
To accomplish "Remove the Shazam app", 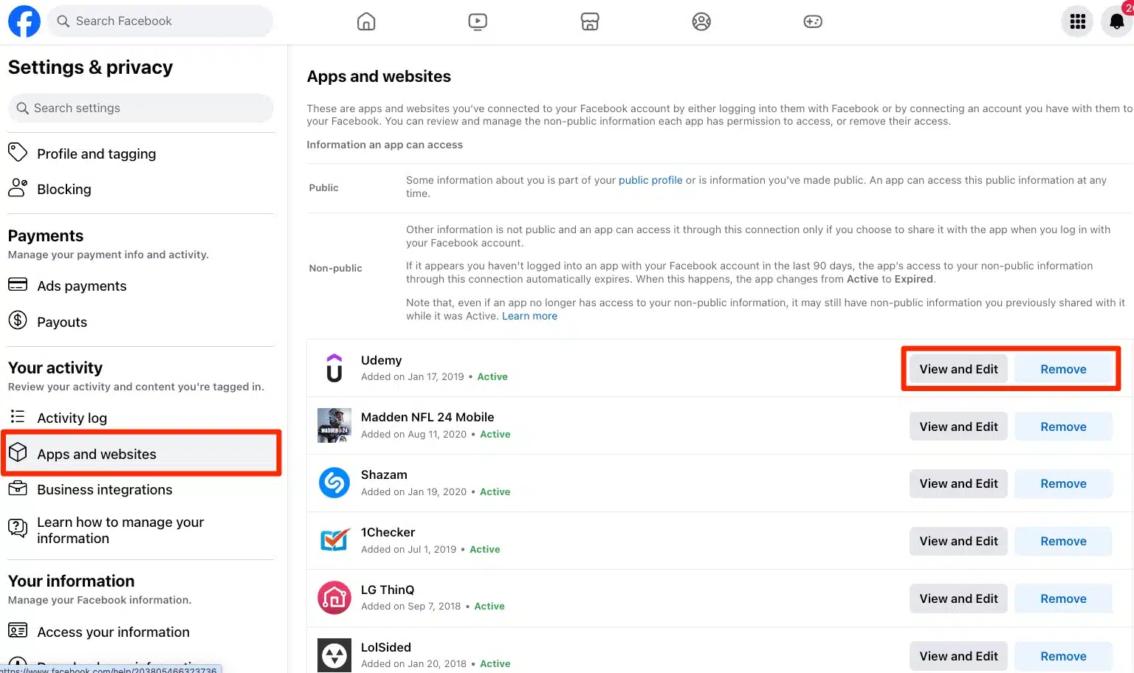I will [x=1063, y=483].
